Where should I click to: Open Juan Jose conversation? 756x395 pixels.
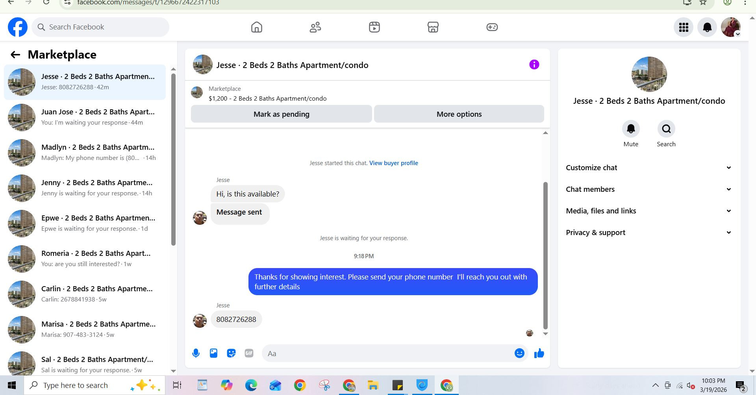tap(85, 117)
